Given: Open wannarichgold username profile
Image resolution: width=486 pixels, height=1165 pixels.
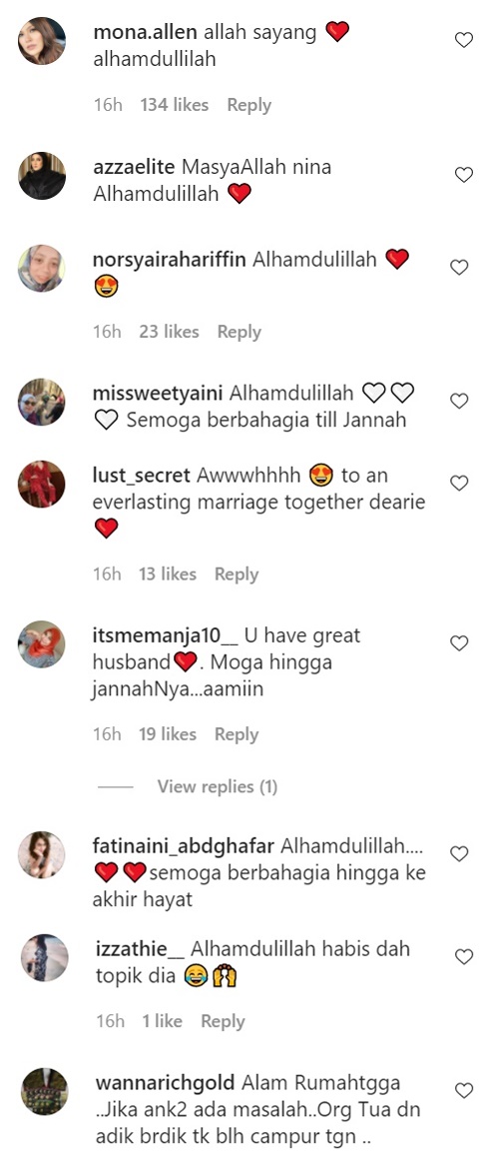Looking at the screenshot, I should tap(166, 1080).
